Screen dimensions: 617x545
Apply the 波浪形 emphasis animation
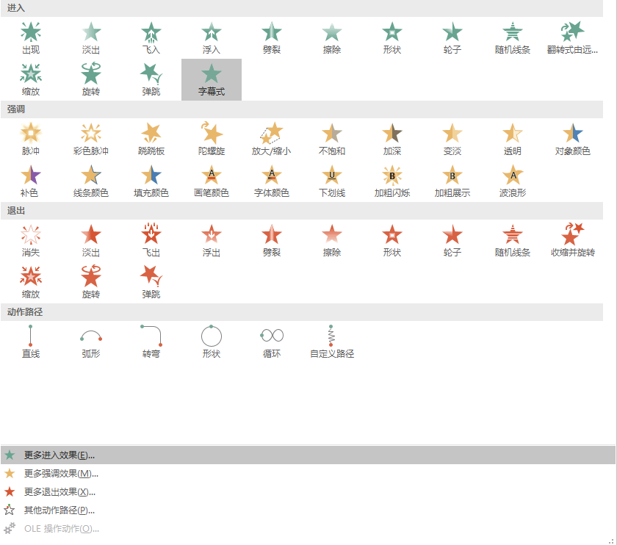tap(513, 181)
